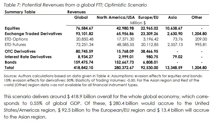
Task: Click the Bonds North America value 152,667.73
Action: pos(125,62)
